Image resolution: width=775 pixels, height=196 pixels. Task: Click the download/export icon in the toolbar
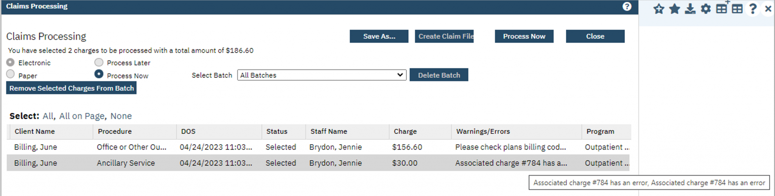click(690, 9)
